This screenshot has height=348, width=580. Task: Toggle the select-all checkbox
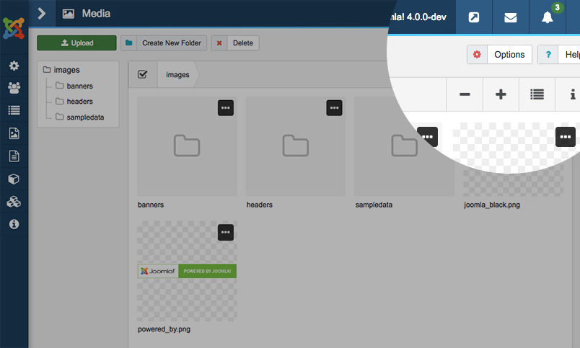point(143,75)
